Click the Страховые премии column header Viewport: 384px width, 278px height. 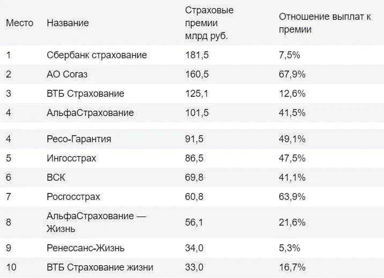pyautogui.click(x=209, y=23)
